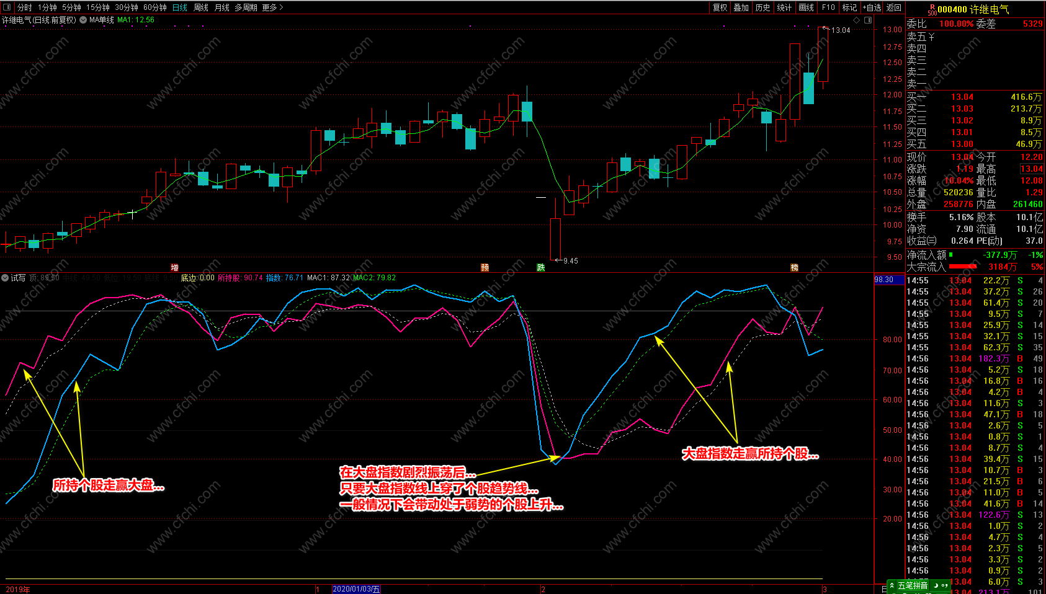Viewport: 1046px width, 594px height.
Task: Select the 买五 bid price 13.00
Action: point(962,144)
